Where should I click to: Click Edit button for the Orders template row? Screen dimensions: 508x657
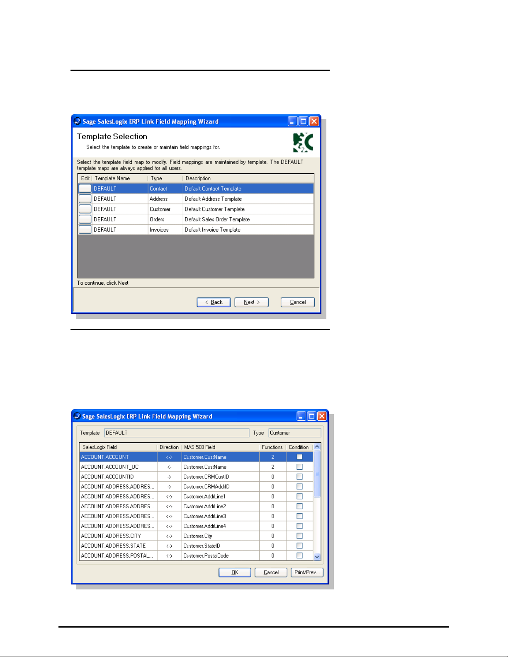(85, 219)
